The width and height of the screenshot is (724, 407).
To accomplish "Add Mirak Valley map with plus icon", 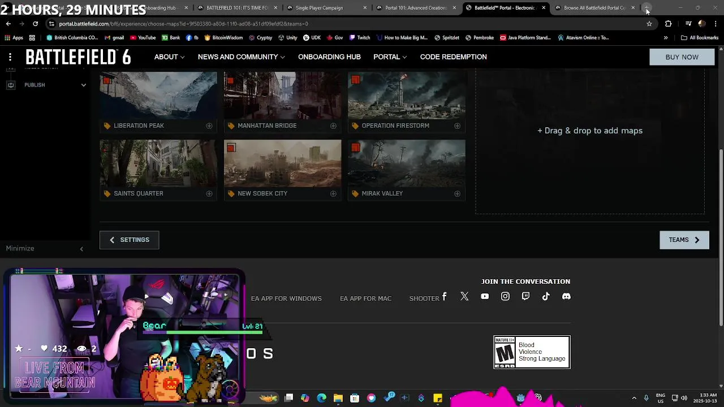I will (457, 194).
